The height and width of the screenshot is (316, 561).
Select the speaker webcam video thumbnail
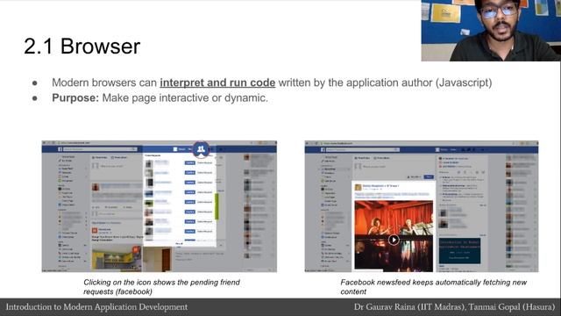[x=491, y=31]
